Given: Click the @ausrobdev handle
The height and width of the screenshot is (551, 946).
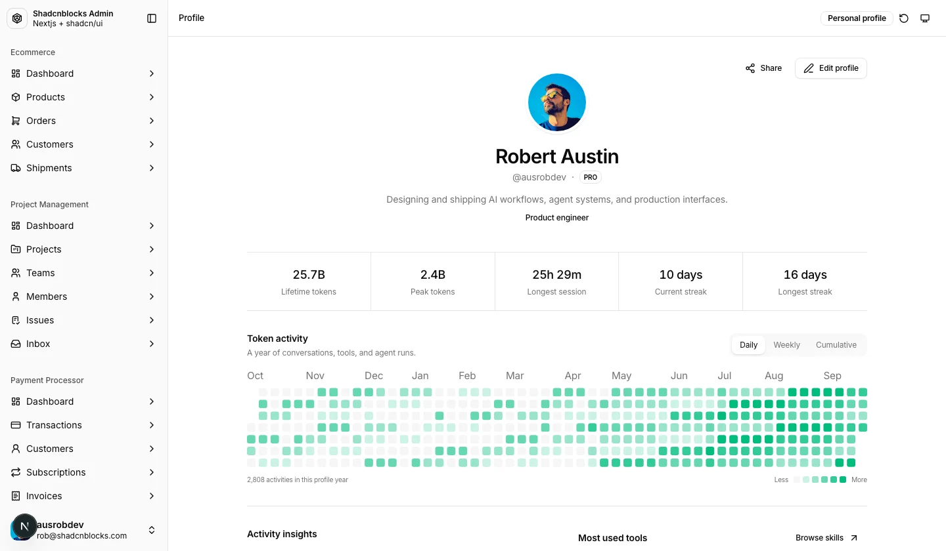Looking at the screenshot, I should [x=539, y=177].
